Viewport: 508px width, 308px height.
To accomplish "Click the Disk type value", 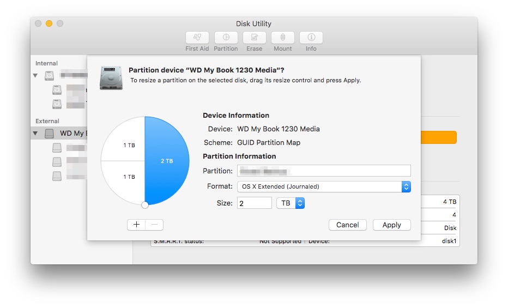I will (x=450, y=228).
